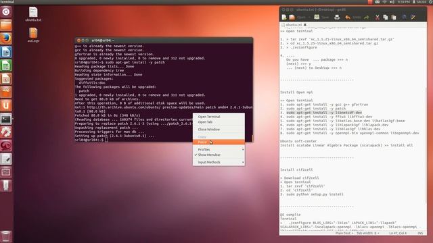Copy selection with the gedit toolbar icon
This screenshot has height=243, width=433.
pos(386,18)
